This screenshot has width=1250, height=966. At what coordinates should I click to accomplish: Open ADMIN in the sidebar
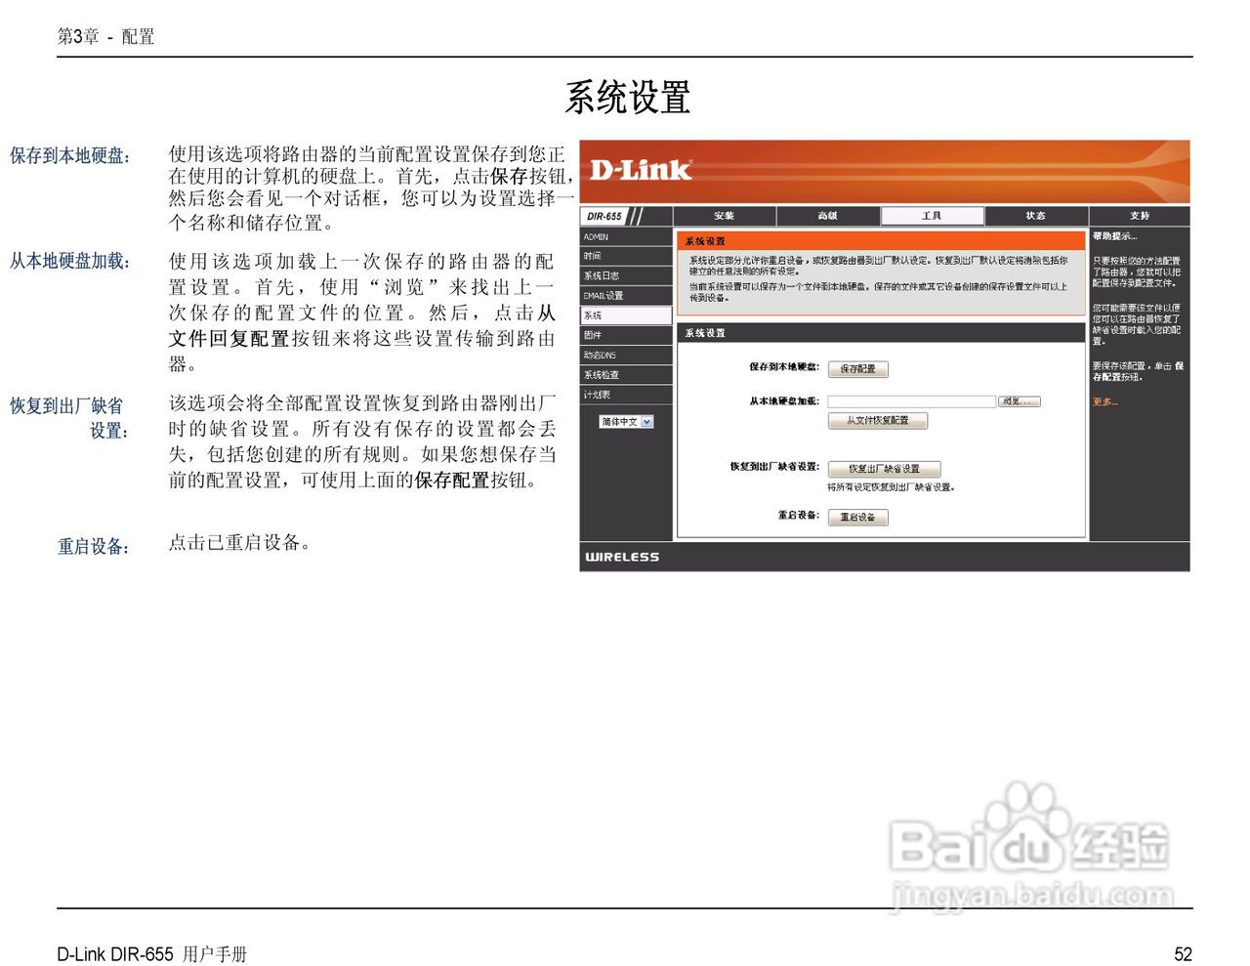coord(626,236)
